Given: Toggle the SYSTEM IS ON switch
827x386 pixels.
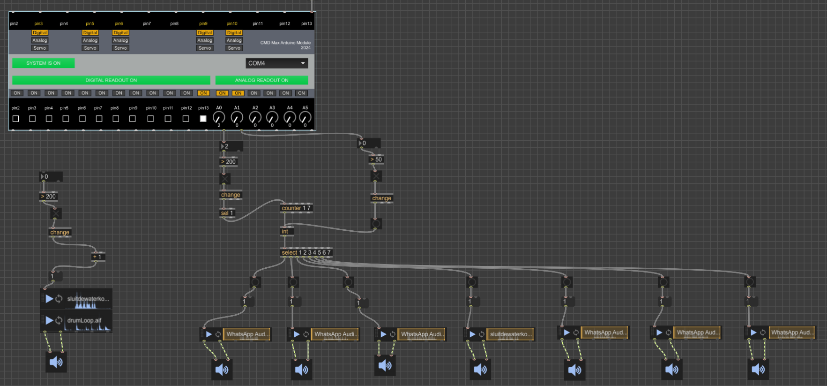Looking at the screenshot, I should 43,63.
